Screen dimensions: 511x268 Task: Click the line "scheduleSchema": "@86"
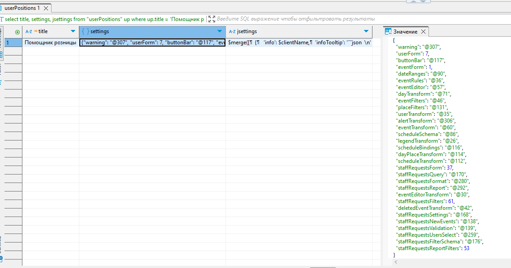tap(427, 134)
